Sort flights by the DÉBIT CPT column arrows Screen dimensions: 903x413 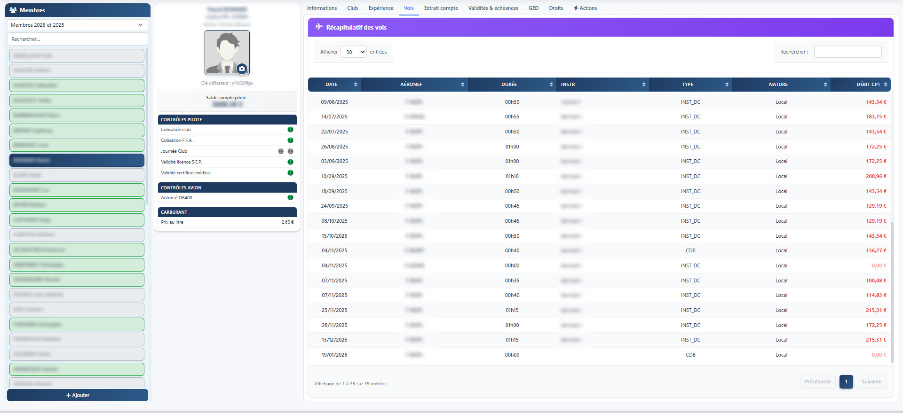886,85
